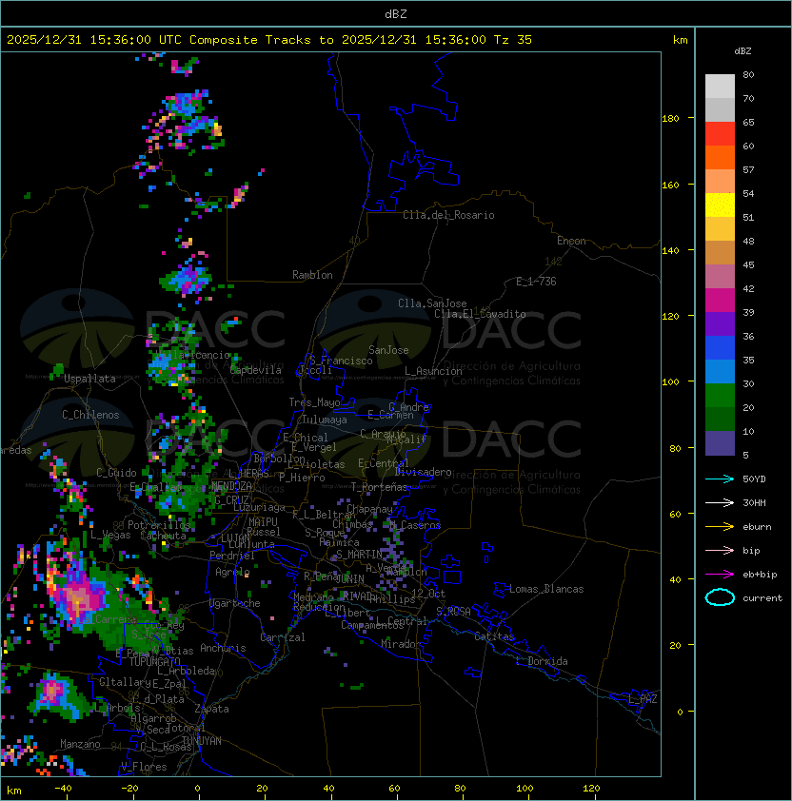Click the S_MARTIN map label
This screenshot has height=801, width=792.
[359, 555]
